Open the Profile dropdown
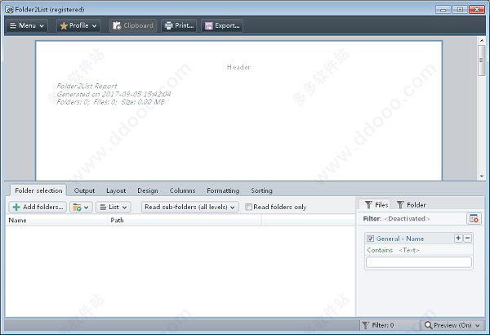 coord(78,25)
